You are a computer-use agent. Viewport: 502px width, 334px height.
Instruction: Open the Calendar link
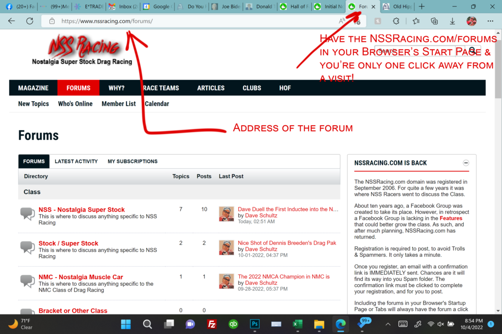click(157, 104)
